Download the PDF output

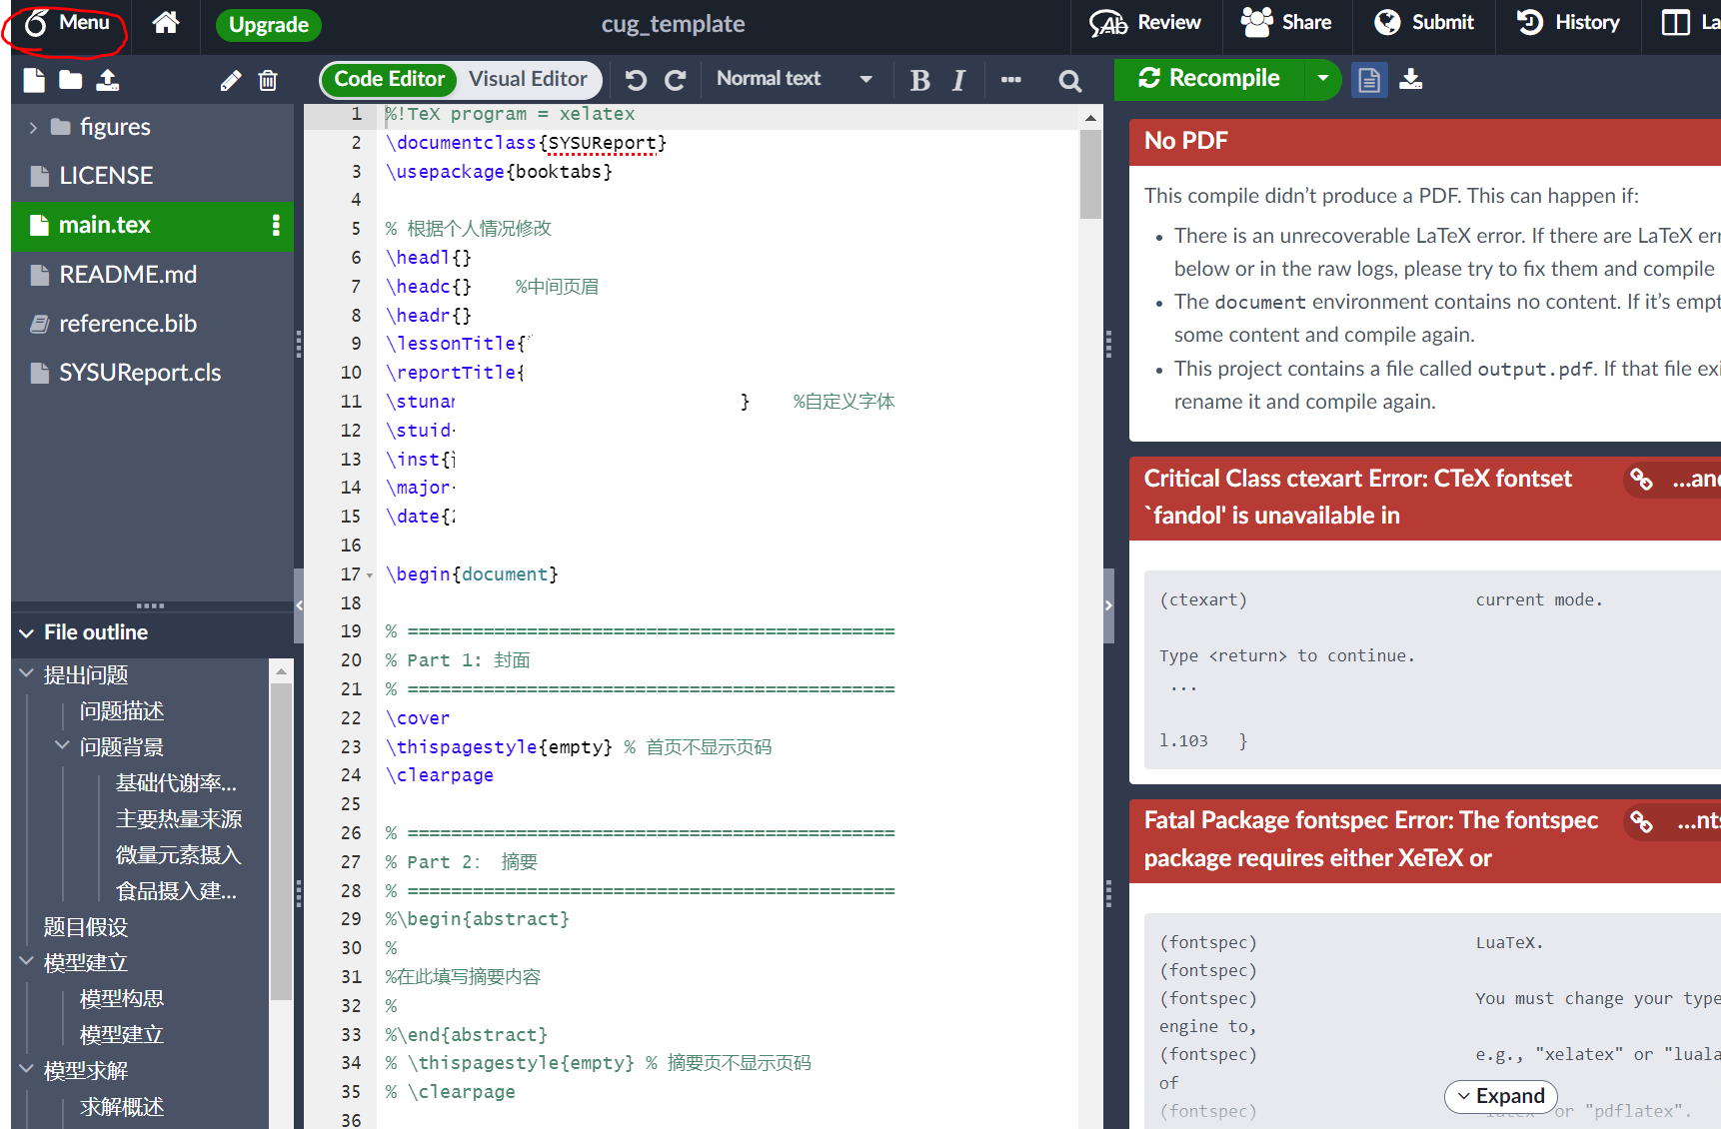[x=1411, y=79]
